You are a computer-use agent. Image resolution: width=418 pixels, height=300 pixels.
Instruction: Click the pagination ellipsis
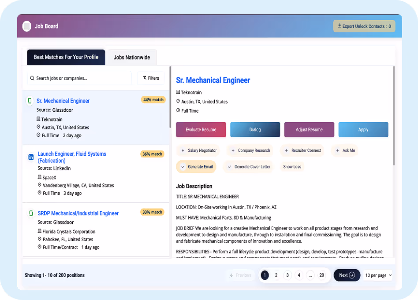(x=310, y=275)
